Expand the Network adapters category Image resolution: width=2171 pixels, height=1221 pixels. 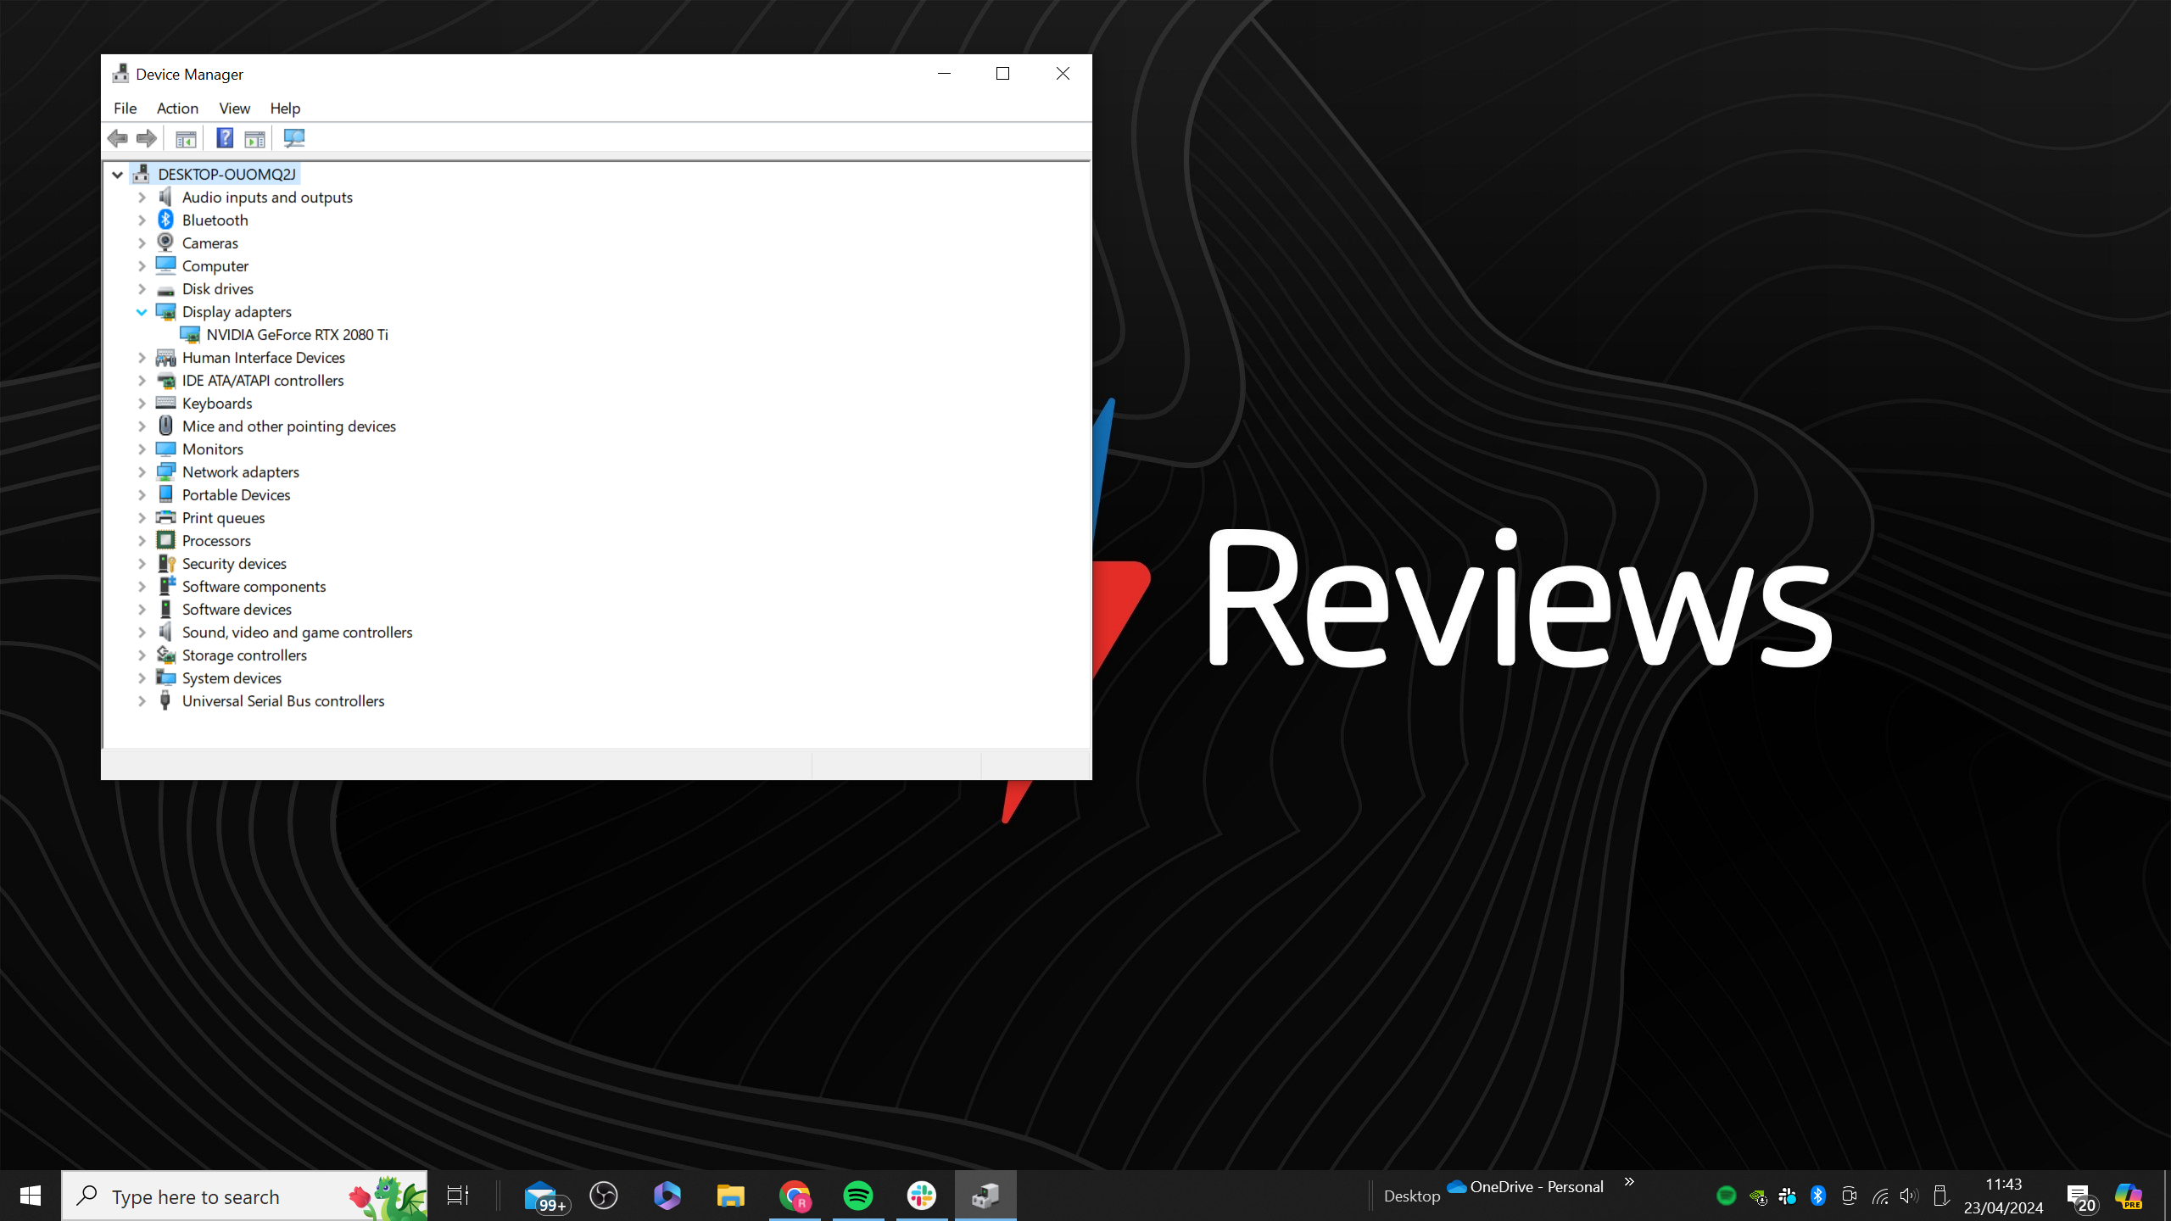(142, 472)
